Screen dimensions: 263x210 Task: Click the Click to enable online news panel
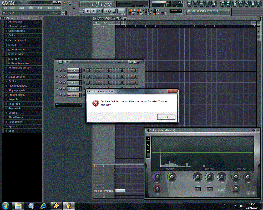tap(208, 12)
